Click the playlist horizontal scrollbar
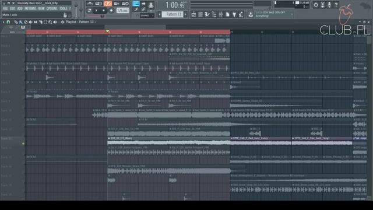 (135, 27)
